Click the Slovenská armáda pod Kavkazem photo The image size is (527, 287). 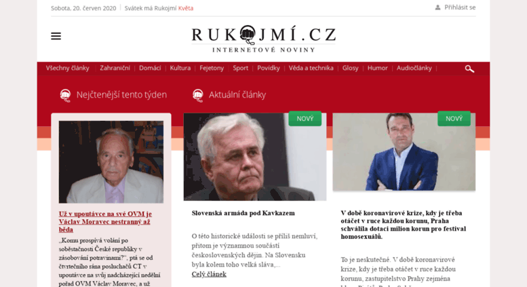pos(255,157)
